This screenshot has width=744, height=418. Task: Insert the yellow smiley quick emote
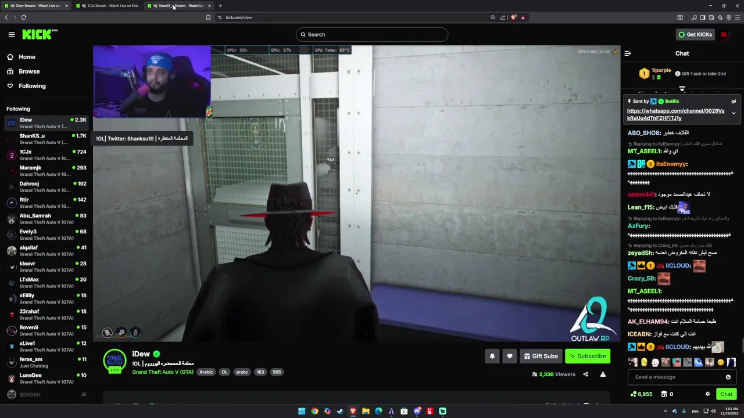coord(721,362)
